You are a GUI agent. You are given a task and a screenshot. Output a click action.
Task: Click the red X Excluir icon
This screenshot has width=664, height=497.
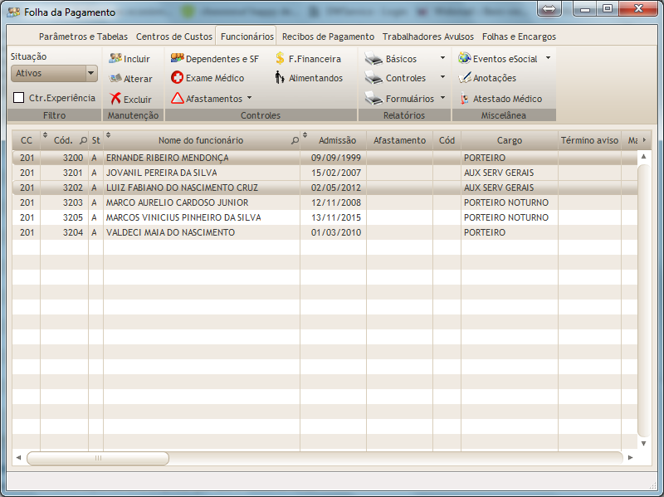click(115, 99)
